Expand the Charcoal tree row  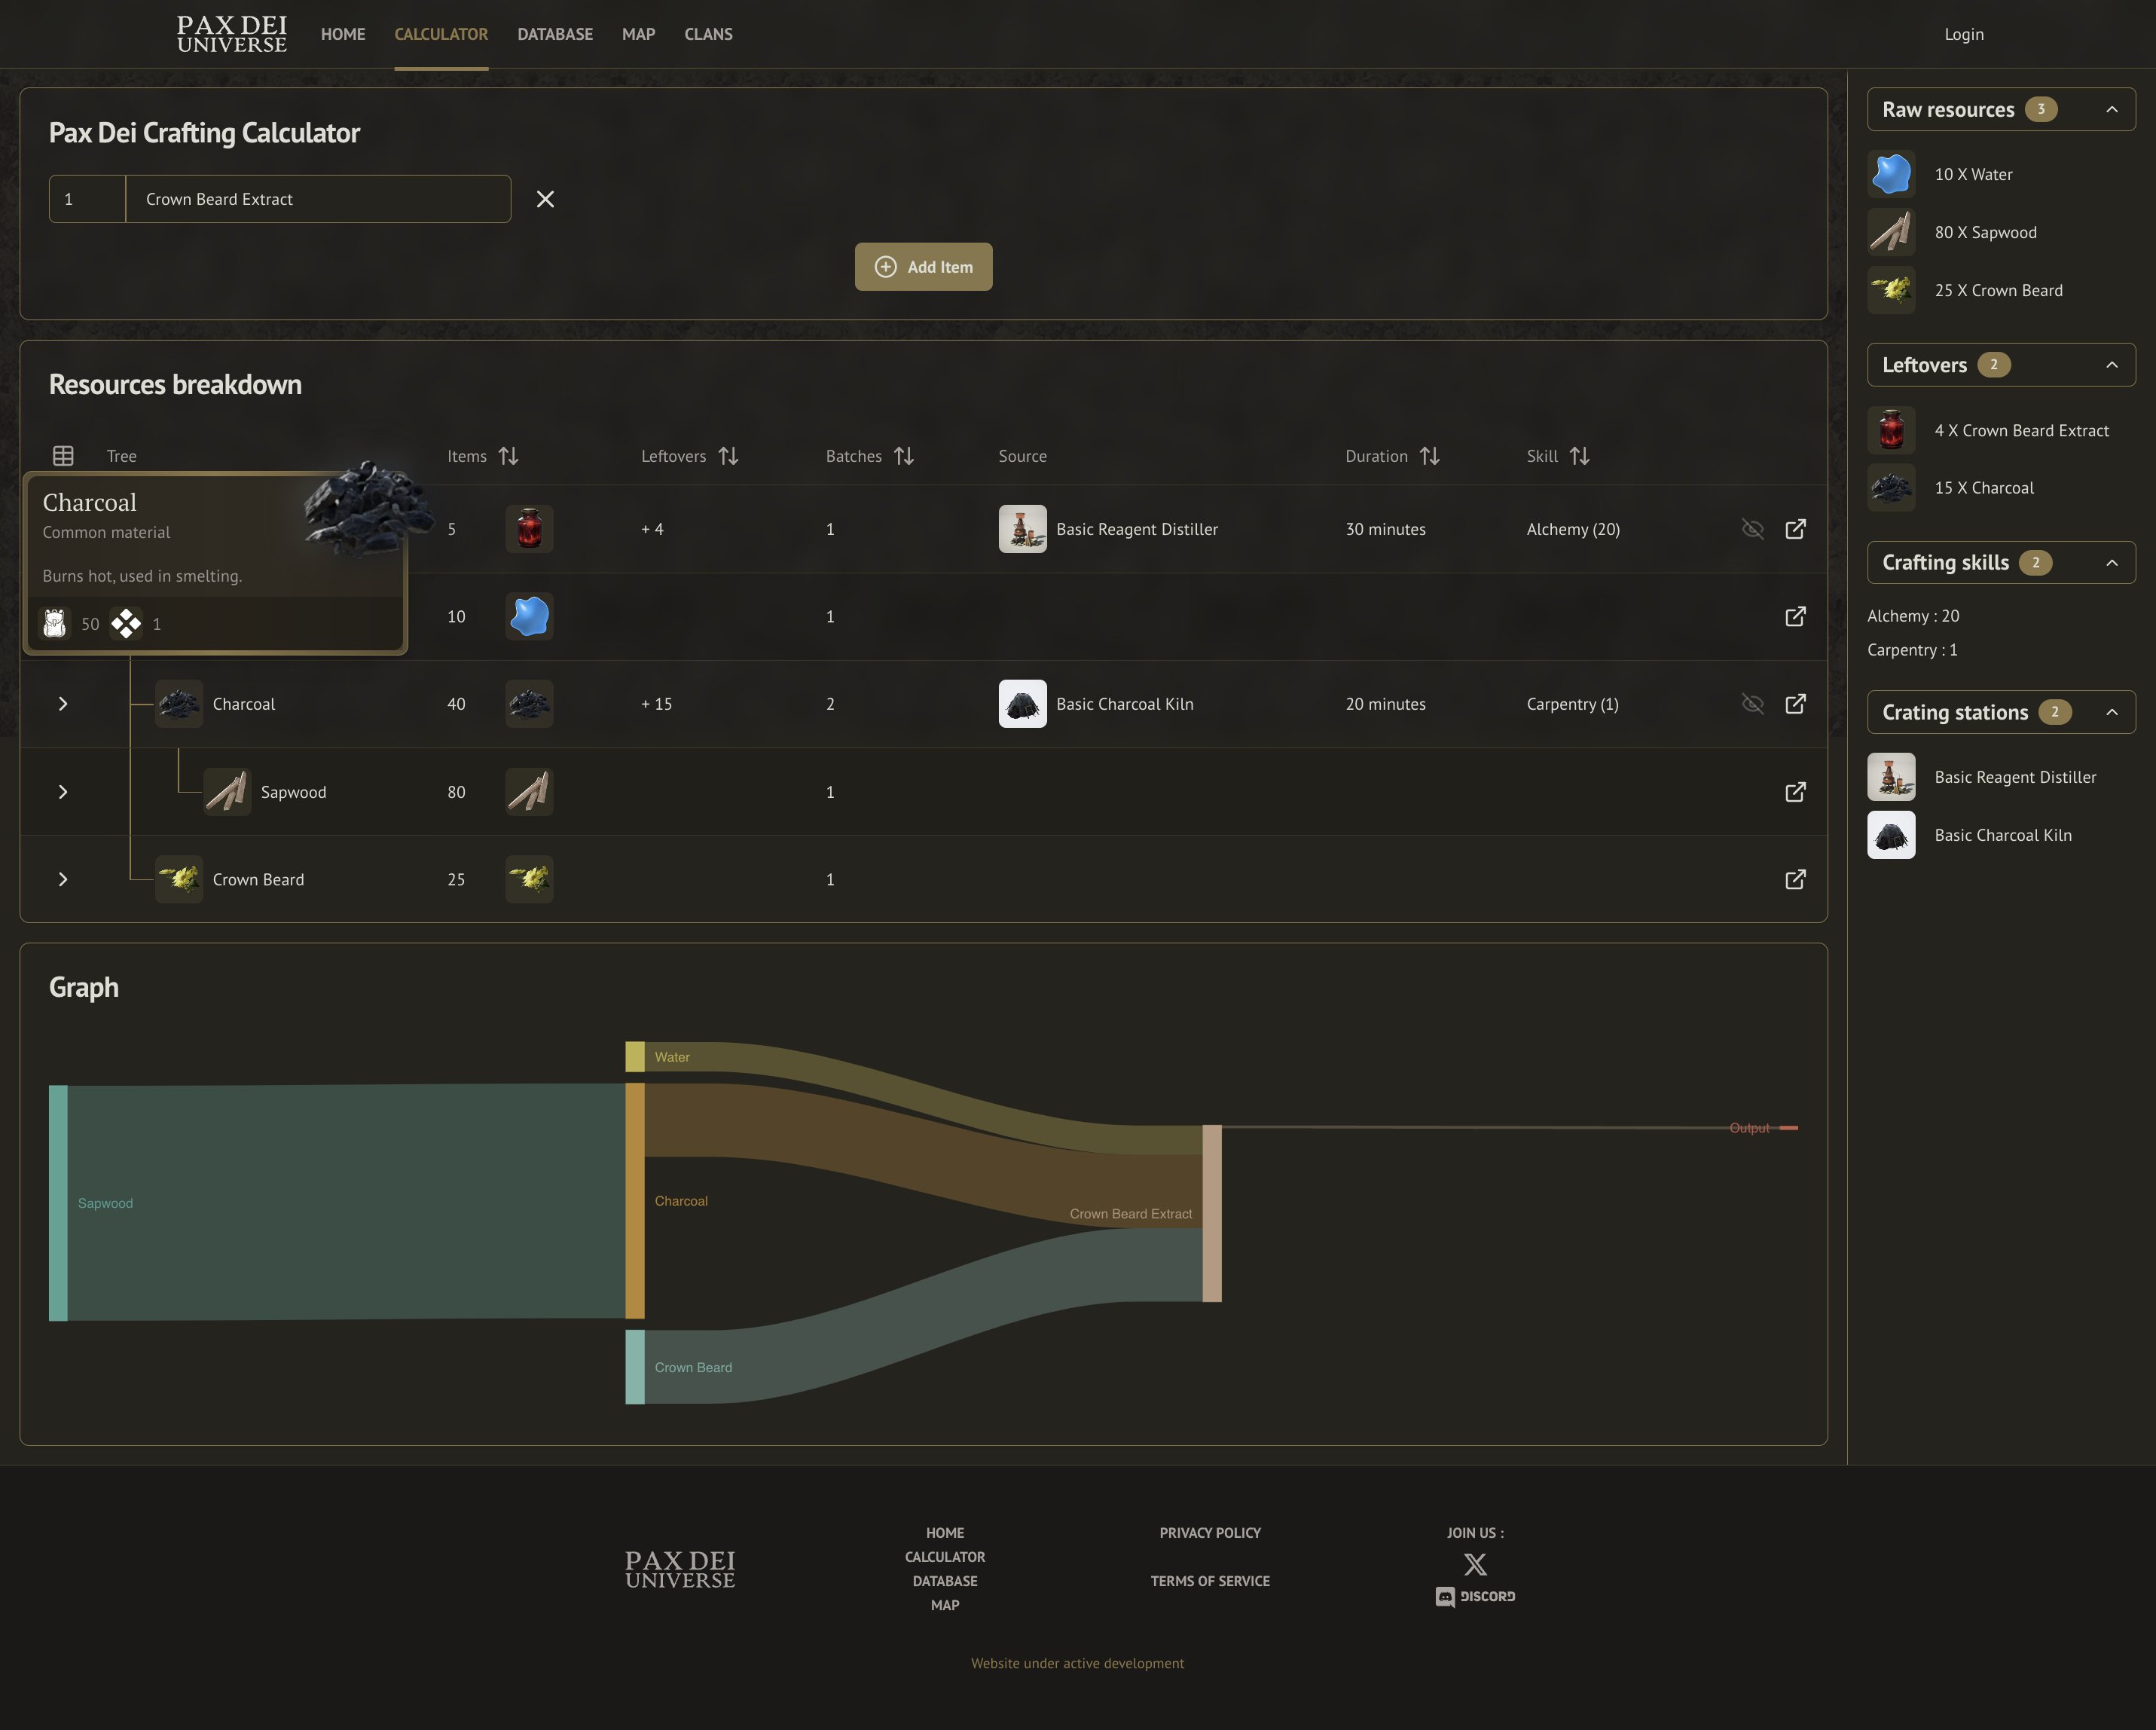tap(63, 704)
